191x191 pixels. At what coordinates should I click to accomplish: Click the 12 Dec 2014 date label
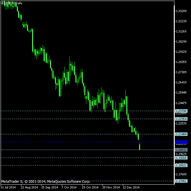pyautogui.click(x=131, y=187)
